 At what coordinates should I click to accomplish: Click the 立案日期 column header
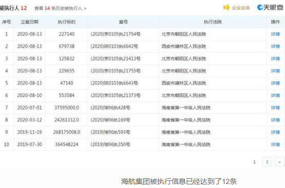click(x=29, y=22)
